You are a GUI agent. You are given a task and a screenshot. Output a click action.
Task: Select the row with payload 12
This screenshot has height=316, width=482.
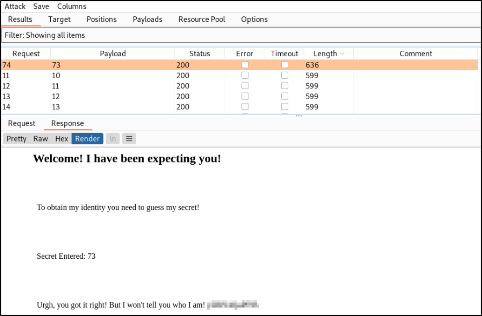pos(240,96)
